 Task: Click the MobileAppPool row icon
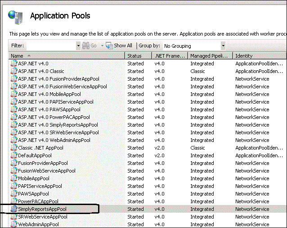(x=14, y=178)
